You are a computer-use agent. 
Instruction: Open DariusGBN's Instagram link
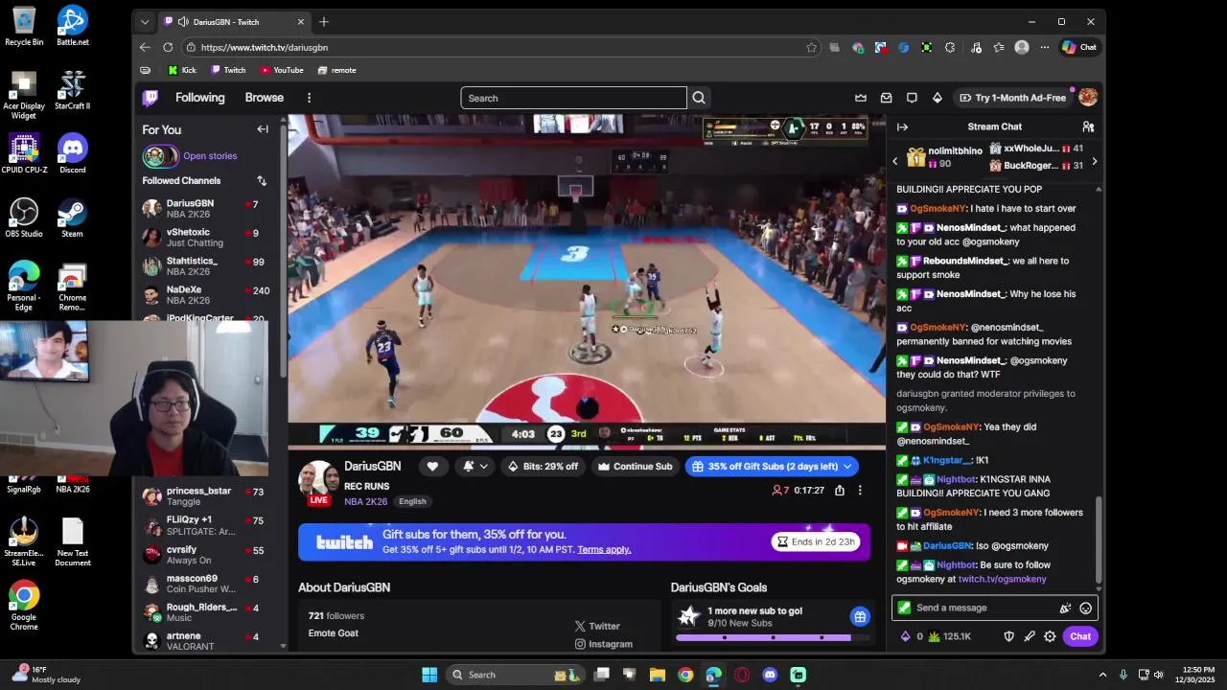click(x=603, y=644)
